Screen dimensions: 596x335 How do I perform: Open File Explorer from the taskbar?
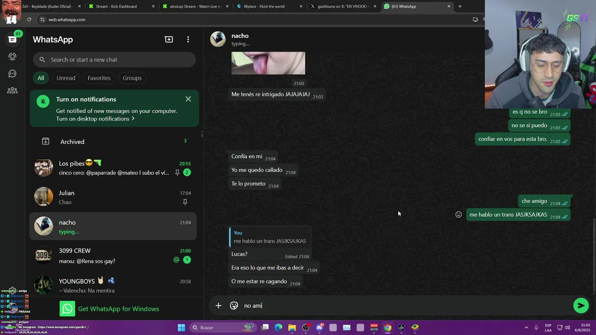pyautogui.click(x=292, y=328)
